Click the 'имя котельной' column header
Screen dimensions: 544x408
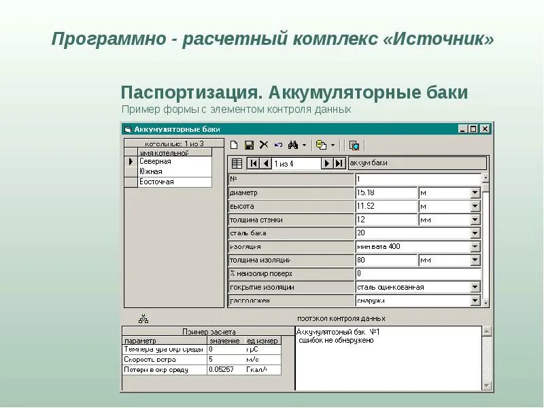tap(163, 154)
